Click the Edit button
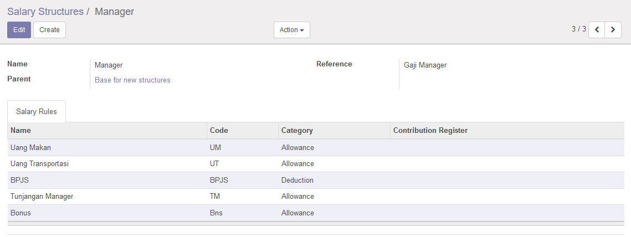631x237 pixels. pos(19,30)
